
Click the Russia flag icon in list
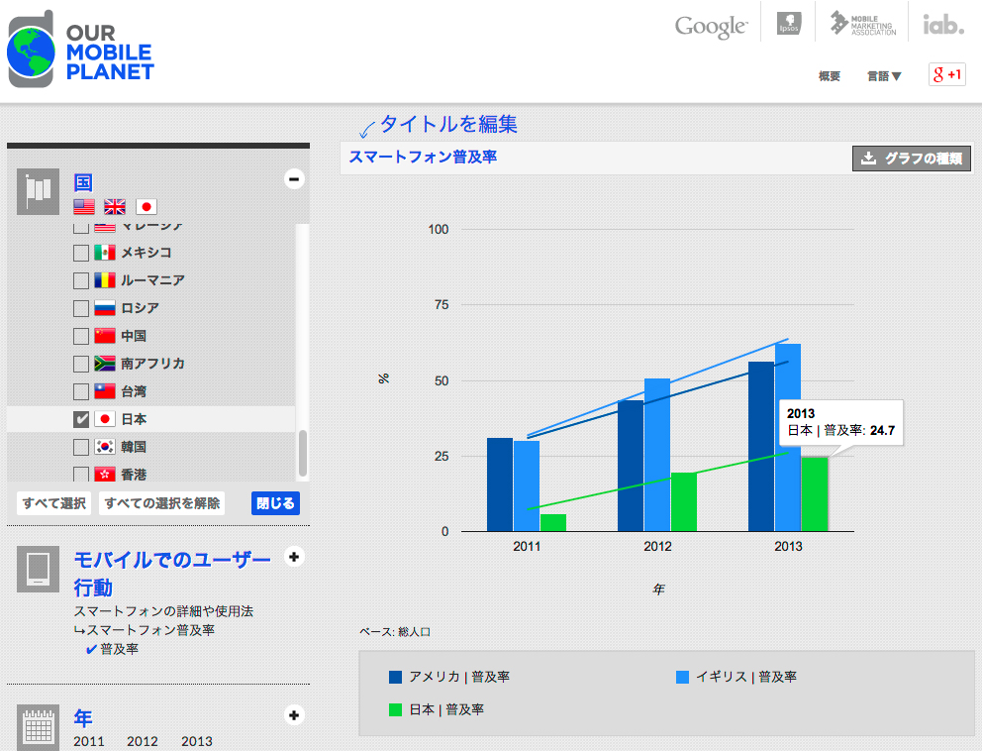[105, 308]
